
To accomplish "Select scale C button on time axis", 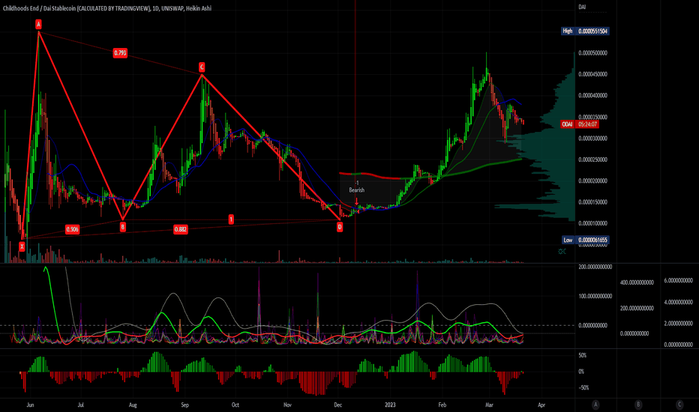I will click(679, 405).
